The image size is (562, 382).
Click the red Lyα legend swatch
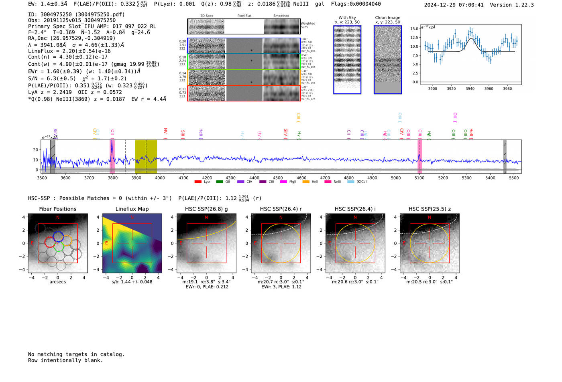(x=198, y=182)
